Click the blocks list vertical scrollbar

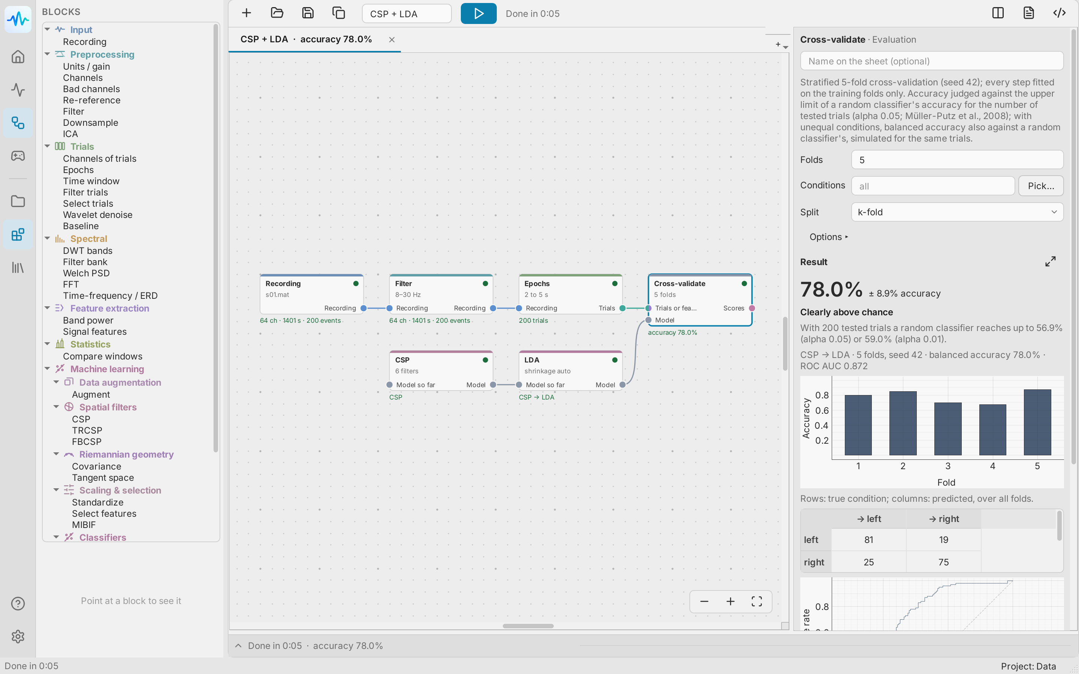[216, 239]
